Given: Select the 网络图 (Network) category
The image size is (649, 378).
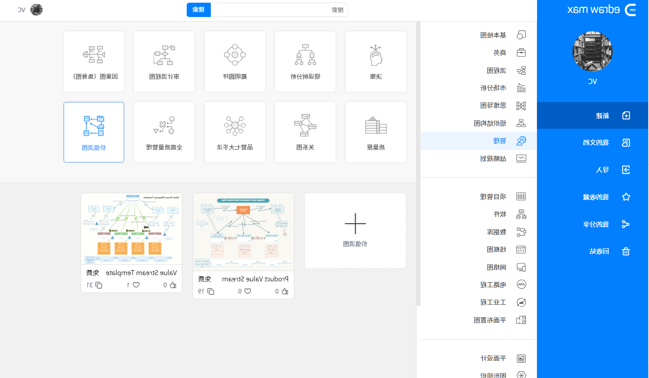Looking at the screenshot, I should coord(479,267).
